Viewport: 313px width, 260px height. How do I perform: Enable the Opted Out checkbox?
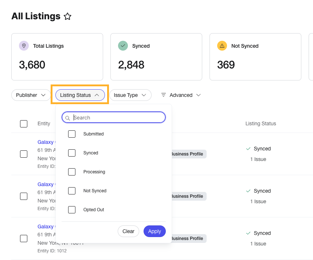72,210
